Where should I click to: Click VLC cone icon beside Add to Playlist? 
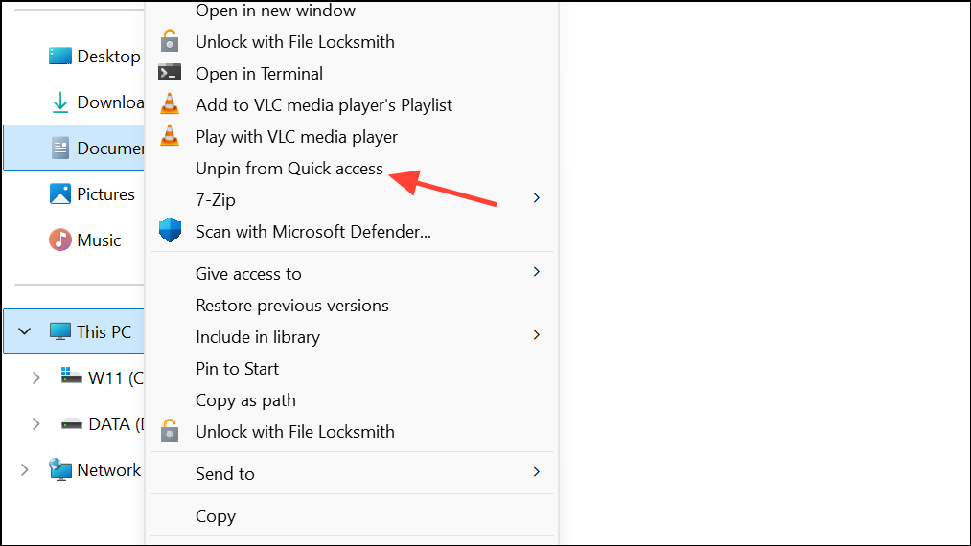click(170, 104)
